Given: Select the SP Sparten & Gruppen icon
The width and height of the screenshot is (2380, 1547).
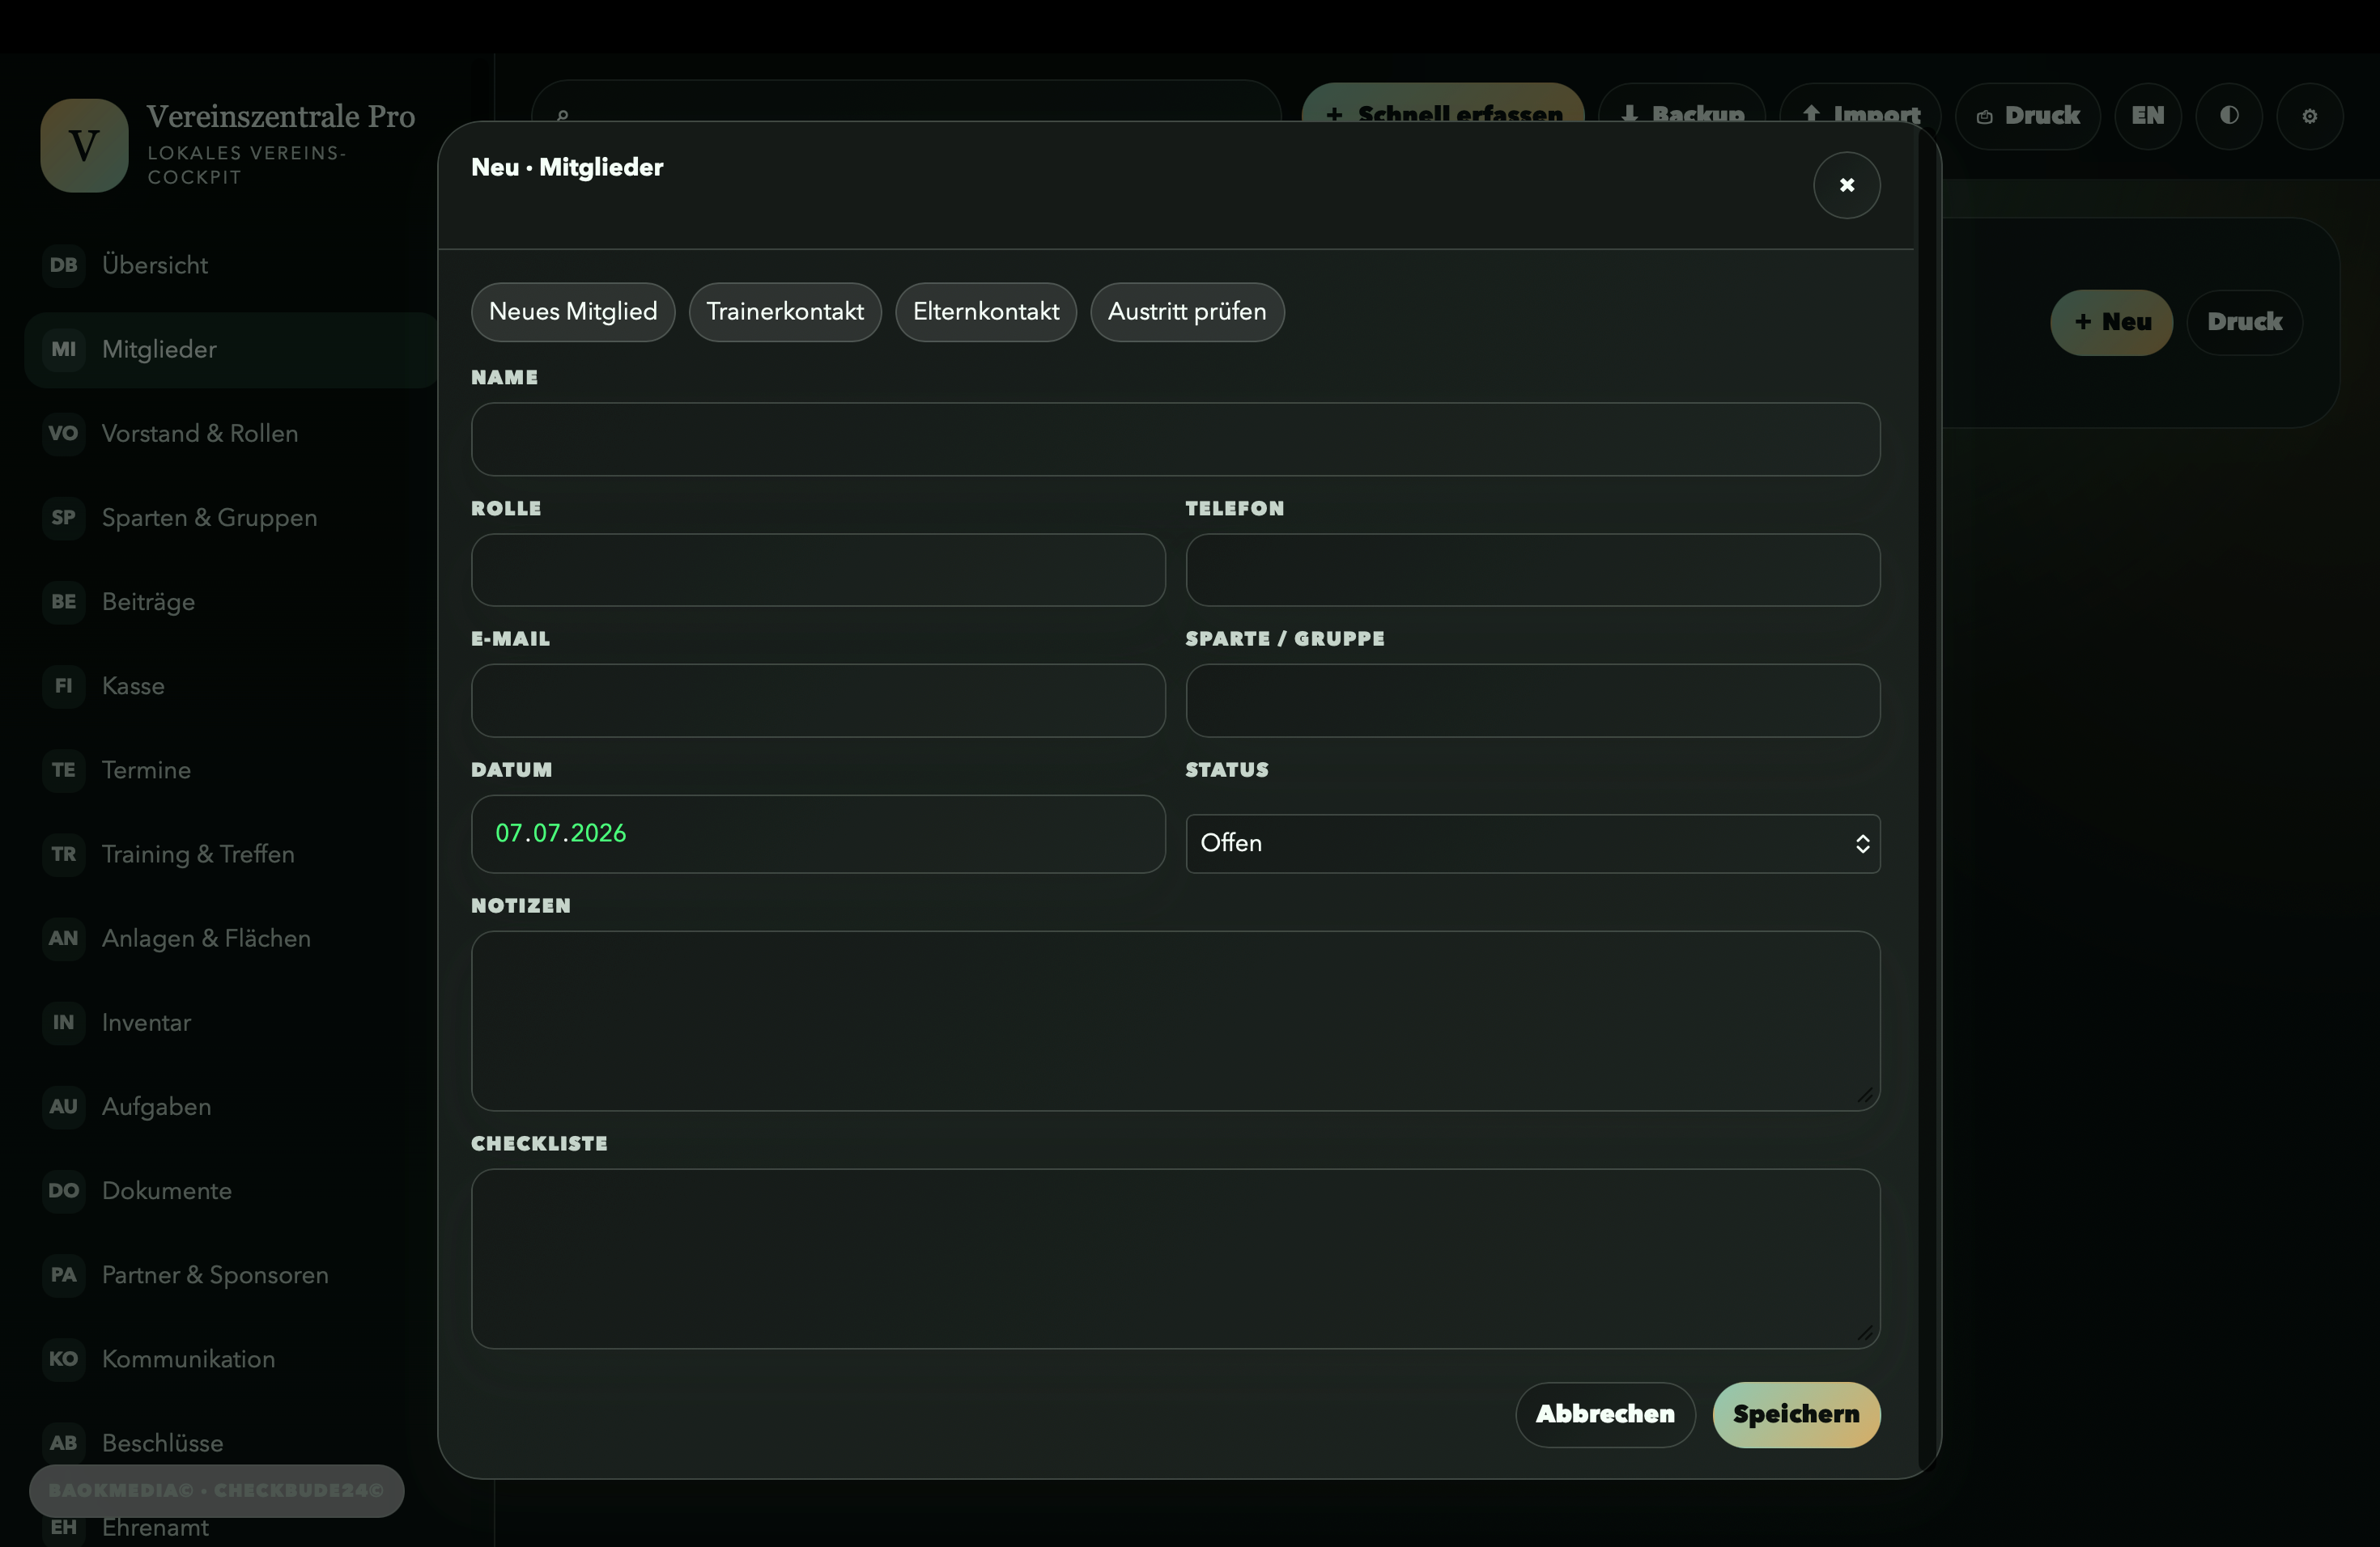Looking at the screenshot, I should click(63, 518).
